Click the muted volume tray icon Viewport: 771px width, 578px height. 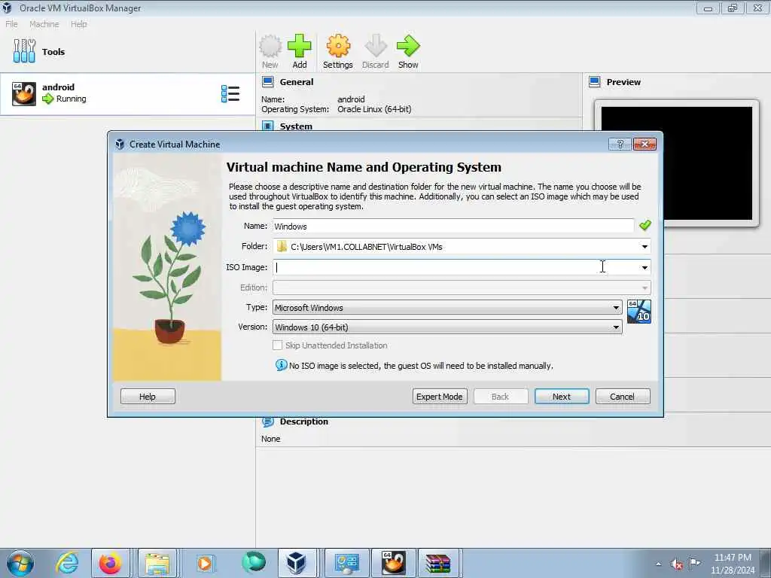677,564
